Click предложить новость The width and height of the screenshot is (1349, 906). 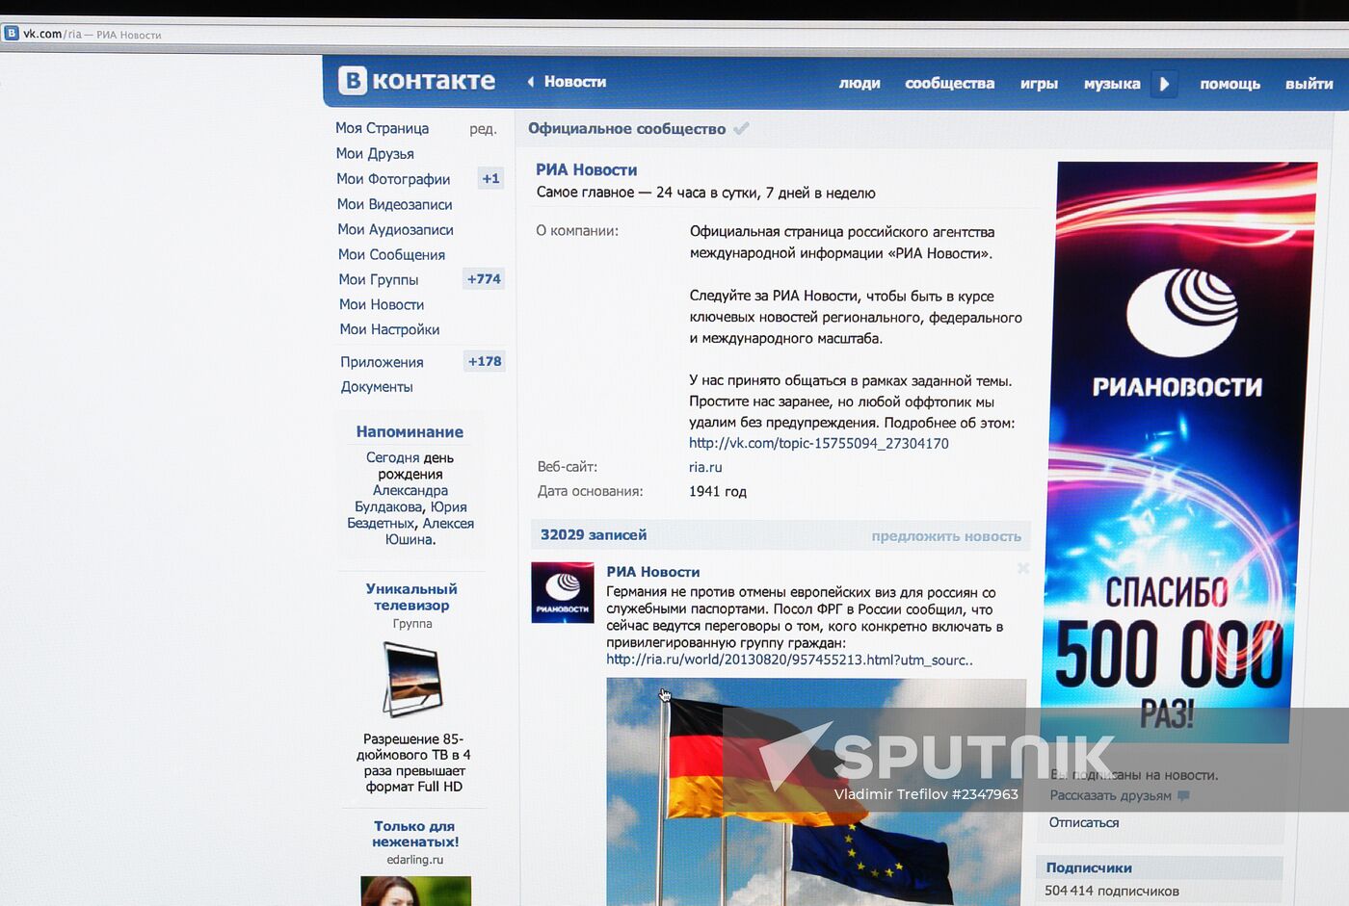pyautogui.click(x=946, y=536)
